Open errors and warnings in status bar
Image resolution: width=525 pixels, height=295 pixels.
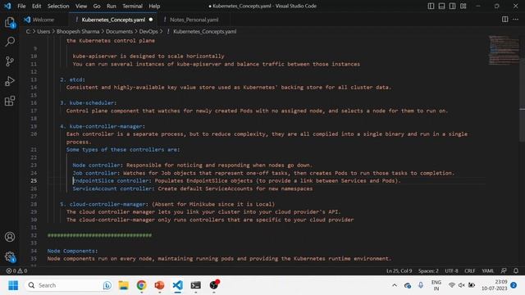pyautogui.click(x=16, y=270)
